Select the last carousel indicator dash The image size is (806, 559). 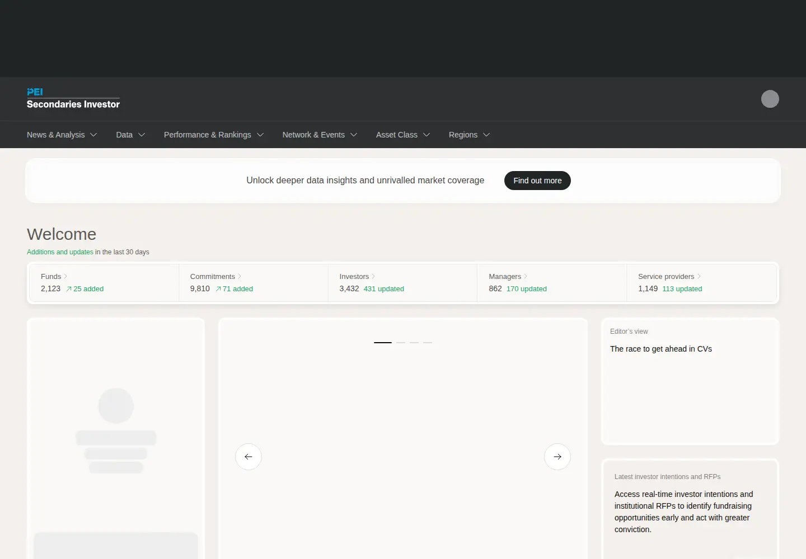(428, 342)
